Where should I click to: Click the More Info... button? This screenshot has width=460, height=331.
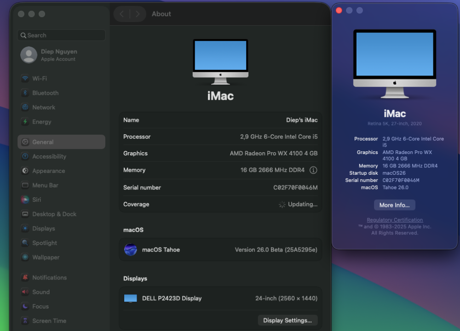[394, 205]
